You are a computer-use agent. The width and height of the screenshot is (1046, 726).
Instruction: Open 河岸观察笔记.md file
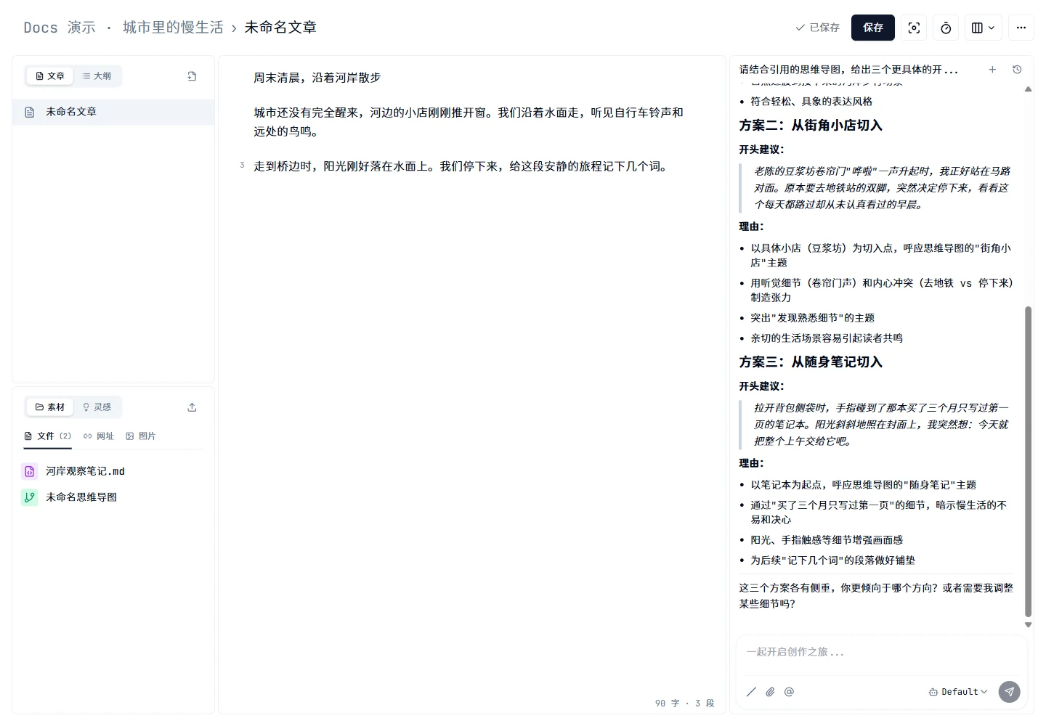(85, 471)
